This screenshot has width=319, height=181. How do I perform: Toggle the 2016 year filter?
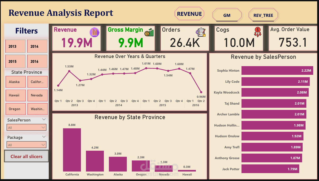click(37, 61)
